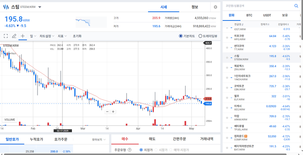Zoom in the chart with plus button
This screenshot has height=155, width=303.
[113, 111]
